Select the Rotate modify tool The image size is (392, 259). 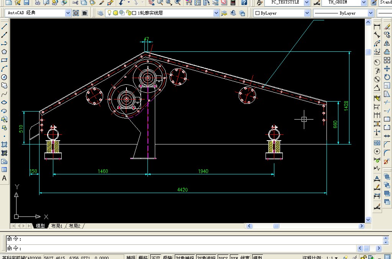point(387,77)
